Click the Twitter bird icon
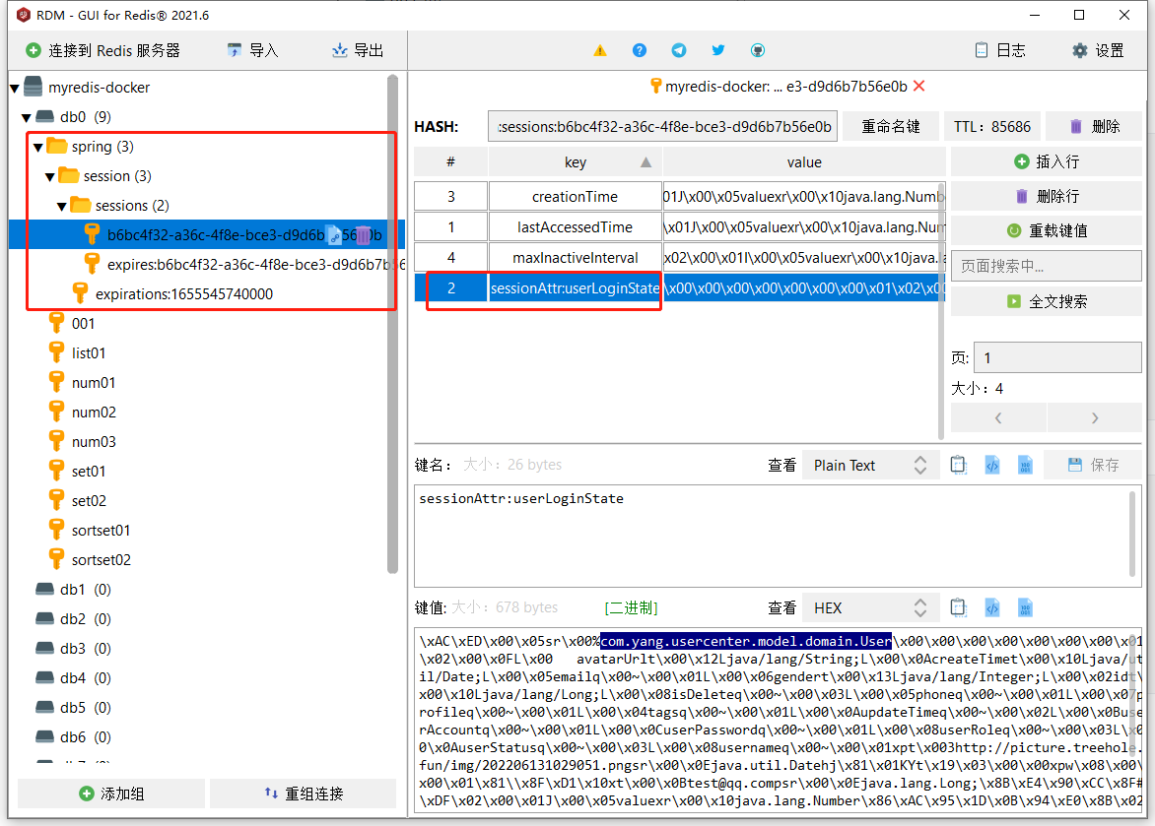This screenshot has width=1155, height=826. (x=718, y=50)
